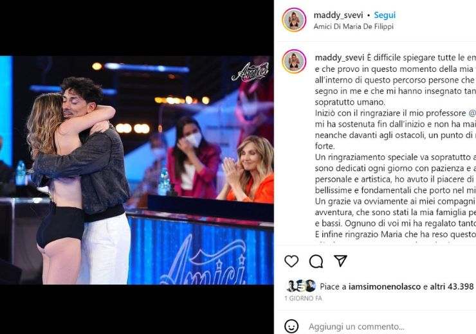Open the 1 GIORNO FA timestamp

click(303, 298)
